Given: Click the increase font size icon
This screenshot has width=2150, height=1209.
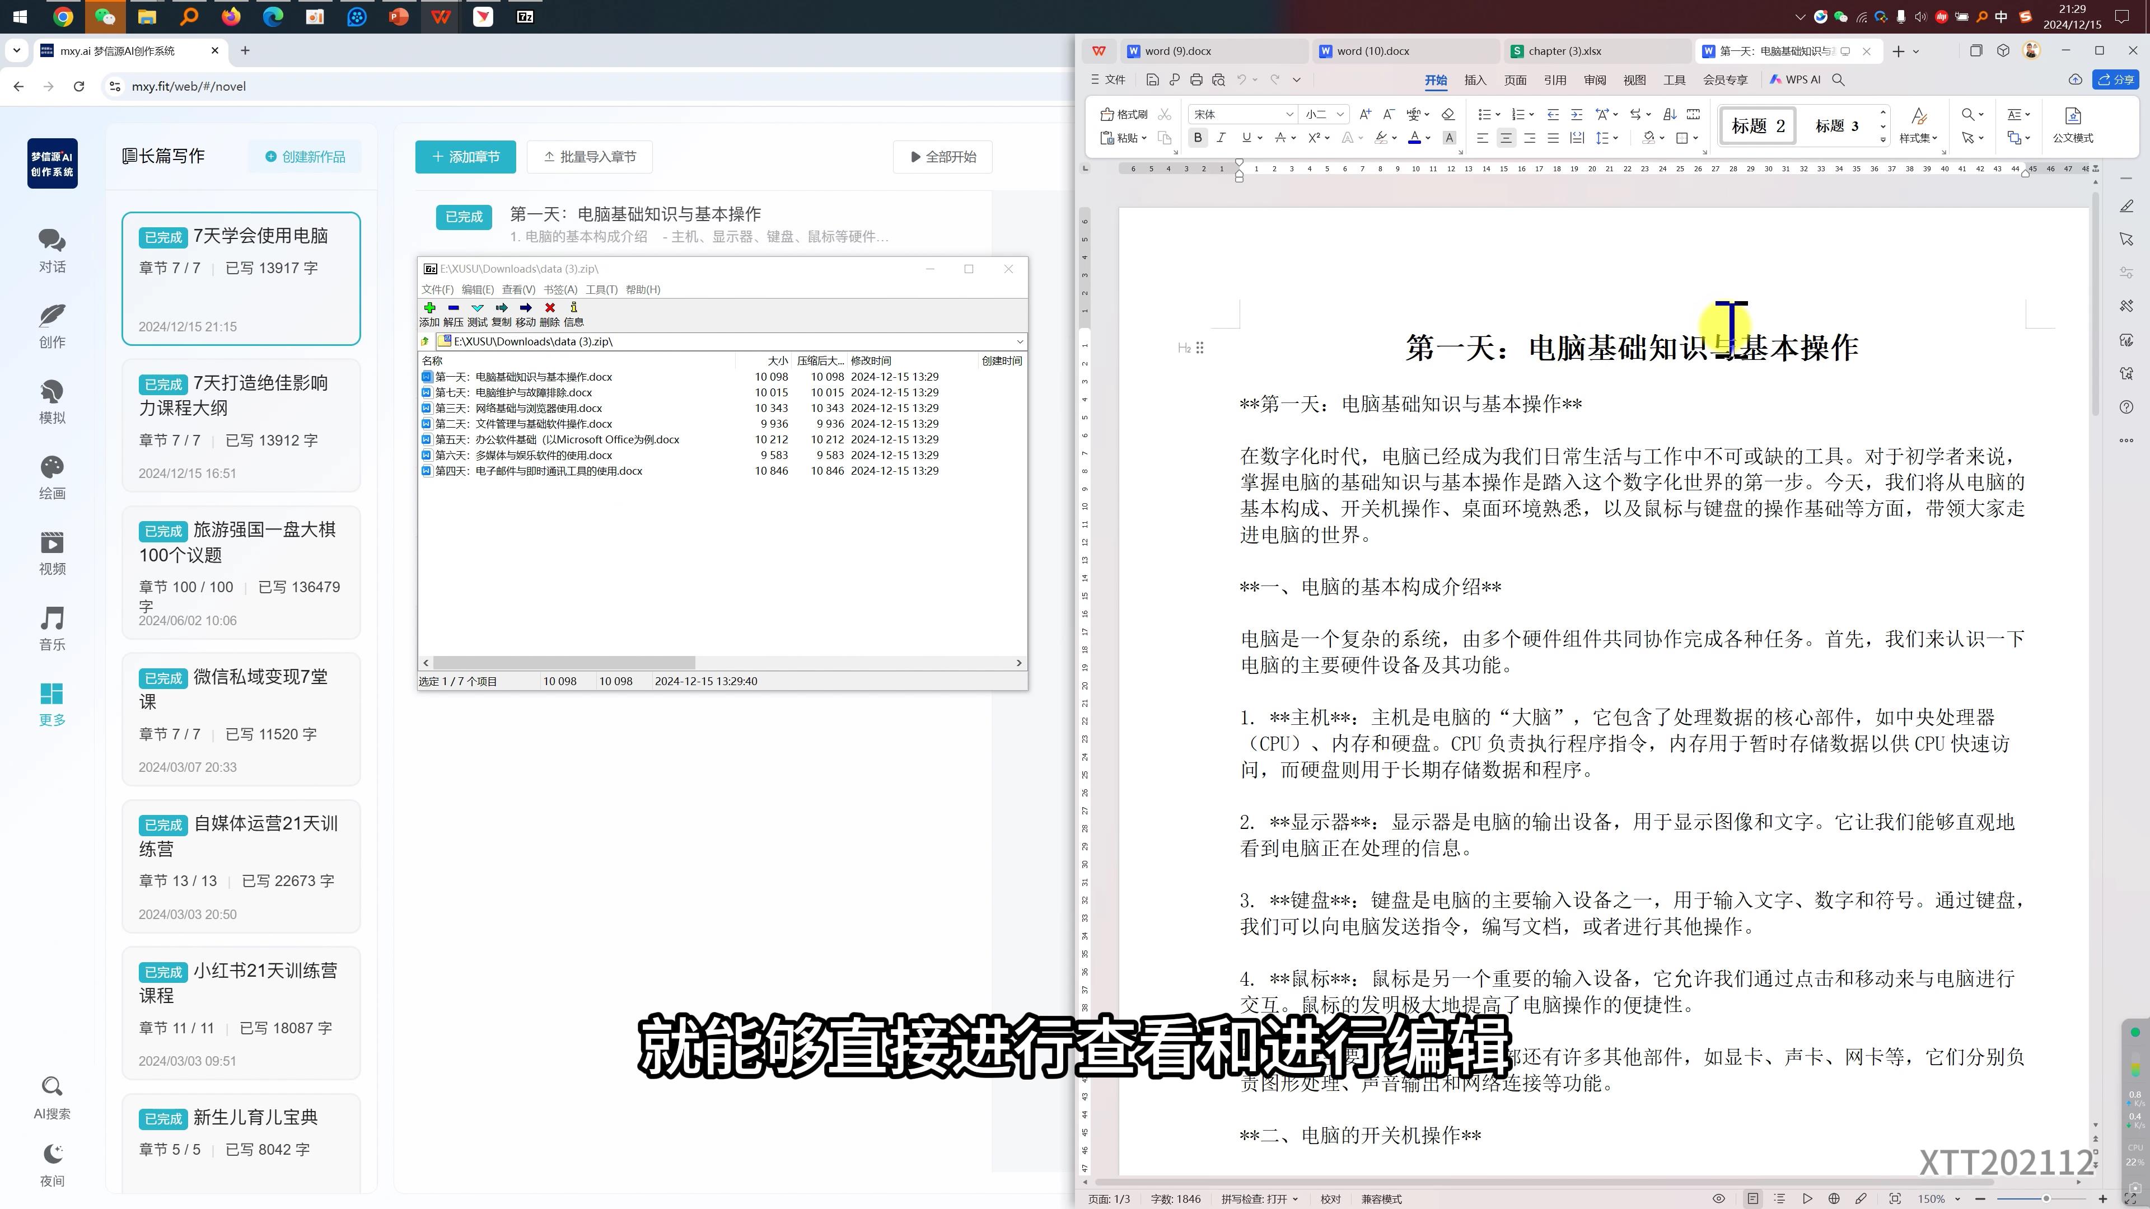Looking at the screenshot, I should click(x=1364, y=114).
